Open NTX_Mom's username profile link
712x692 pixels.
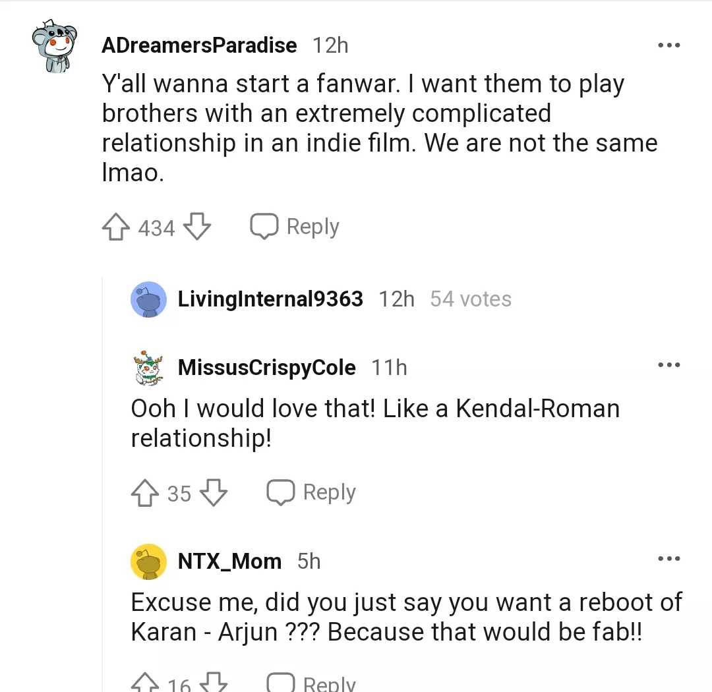click(229, 562)
